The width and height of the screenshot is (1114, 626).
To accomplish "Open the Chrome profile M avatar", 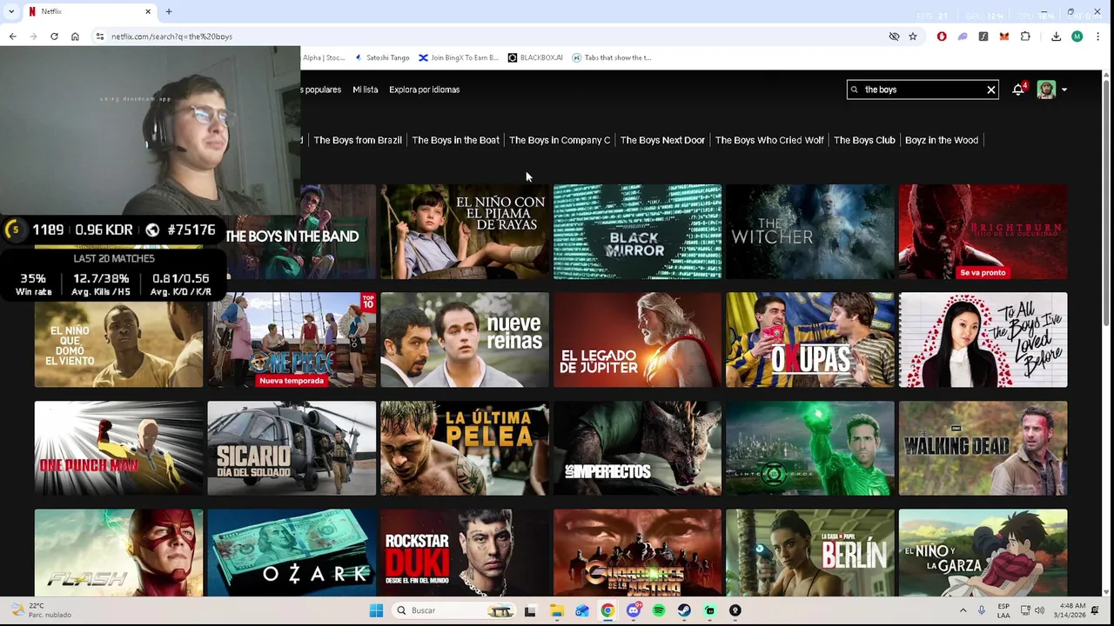I will tap(1077, 37).
